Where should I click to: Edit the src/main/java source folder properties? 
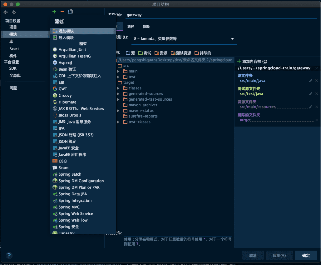pos(311,81)
